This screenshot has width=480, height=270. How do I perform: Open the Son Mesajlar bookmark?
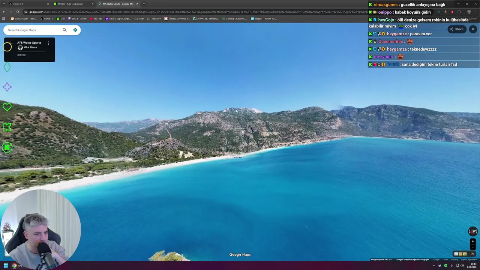24,19
